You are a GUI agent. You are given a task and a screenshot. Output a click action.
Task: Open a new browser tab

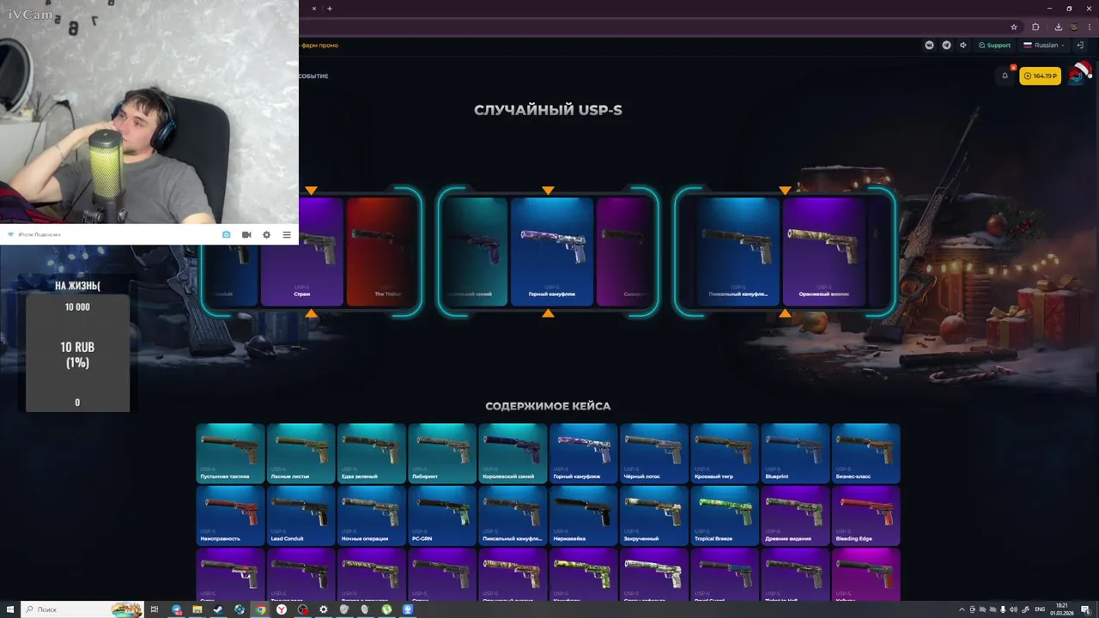click(330, 9)
